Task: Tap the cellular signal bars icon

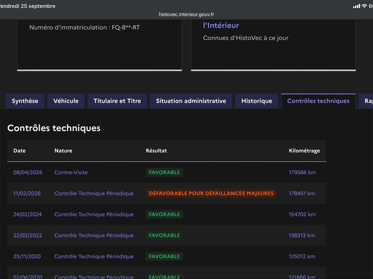Action: coord(356,6)
